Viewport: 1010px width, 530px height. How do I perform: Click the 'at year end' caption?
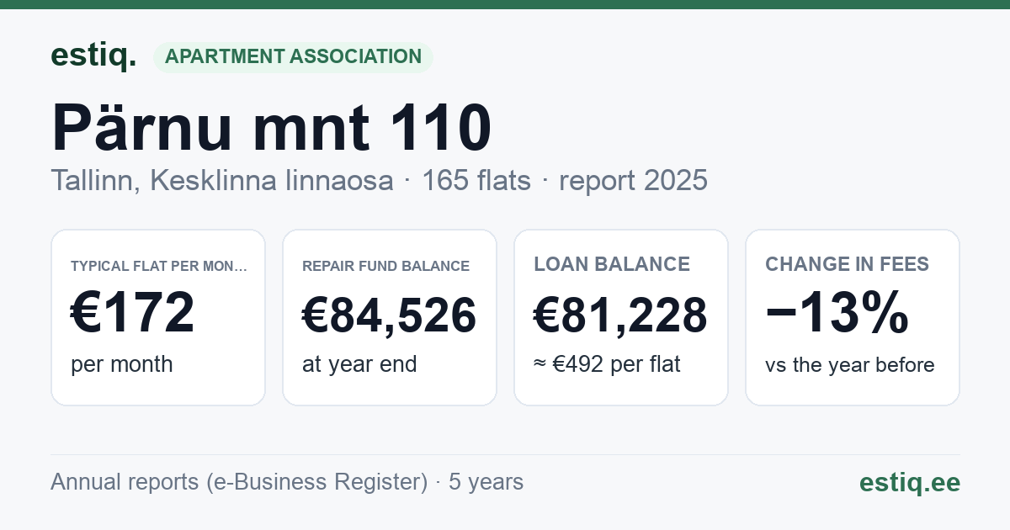coord(359,364)
